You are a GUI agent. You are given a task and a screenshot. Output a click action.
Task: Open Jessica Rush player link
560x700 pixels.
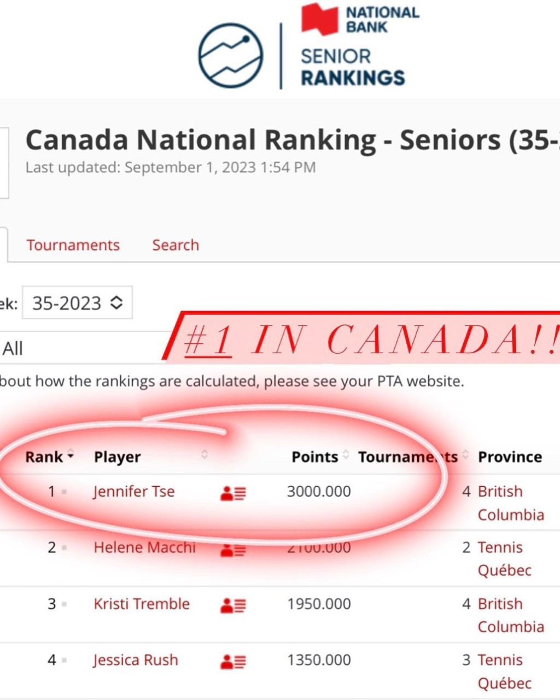(x=136, y=660)
